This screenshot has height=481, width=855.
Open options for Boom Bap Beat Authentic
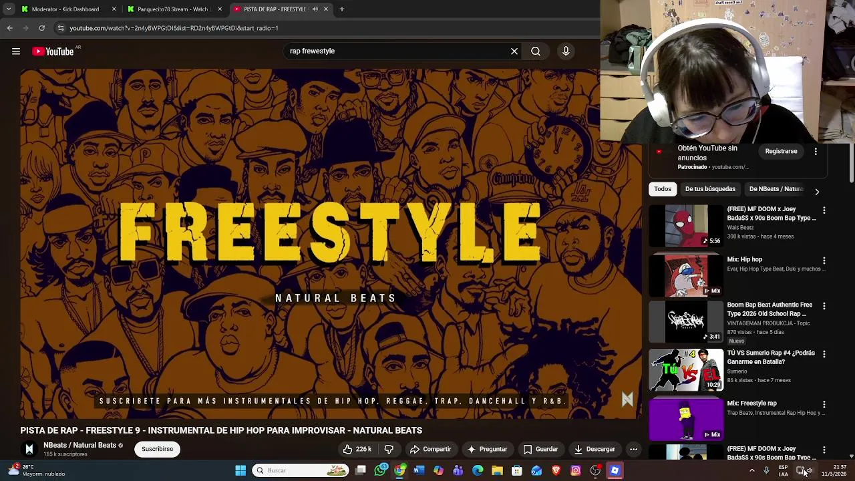[x=824, y=306]
